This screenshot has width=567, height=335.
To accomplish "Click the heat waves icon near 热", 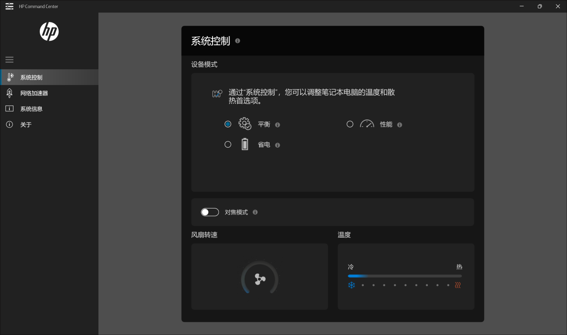I will point(458,285).
